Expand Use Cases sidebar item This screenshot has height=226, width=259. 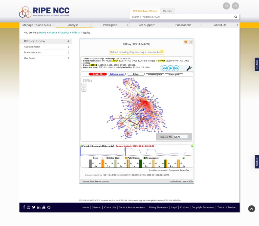click(x=46, y=58)
